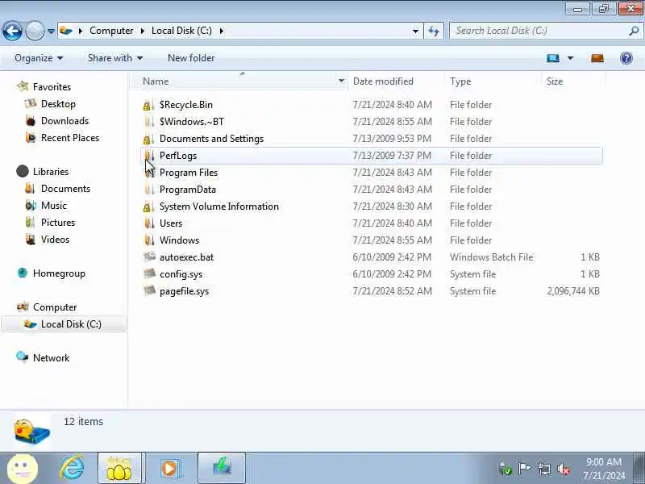Open the Music library

pos(53,206)
